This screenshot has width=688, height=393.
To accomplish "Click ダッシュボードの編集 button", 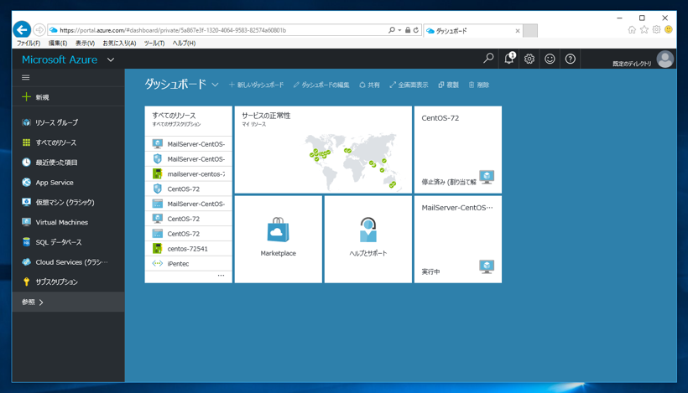I will click(x=321, y=85).
